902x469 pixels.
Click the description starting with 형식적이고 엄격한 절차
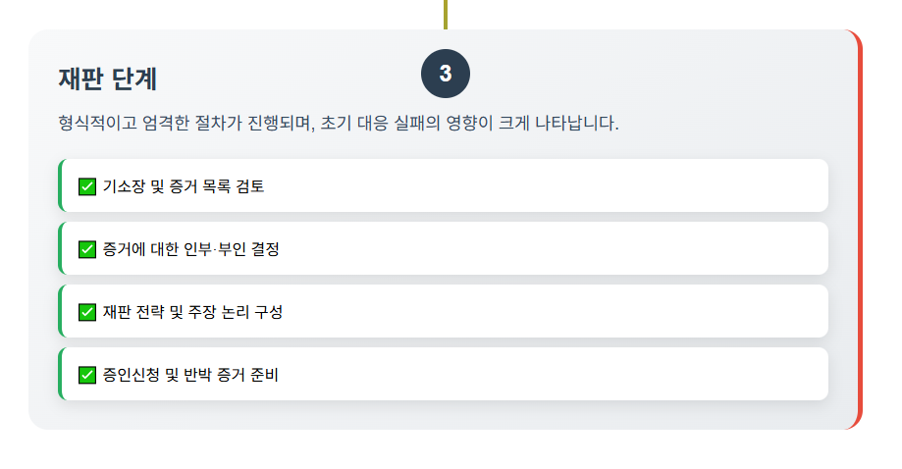339,124
